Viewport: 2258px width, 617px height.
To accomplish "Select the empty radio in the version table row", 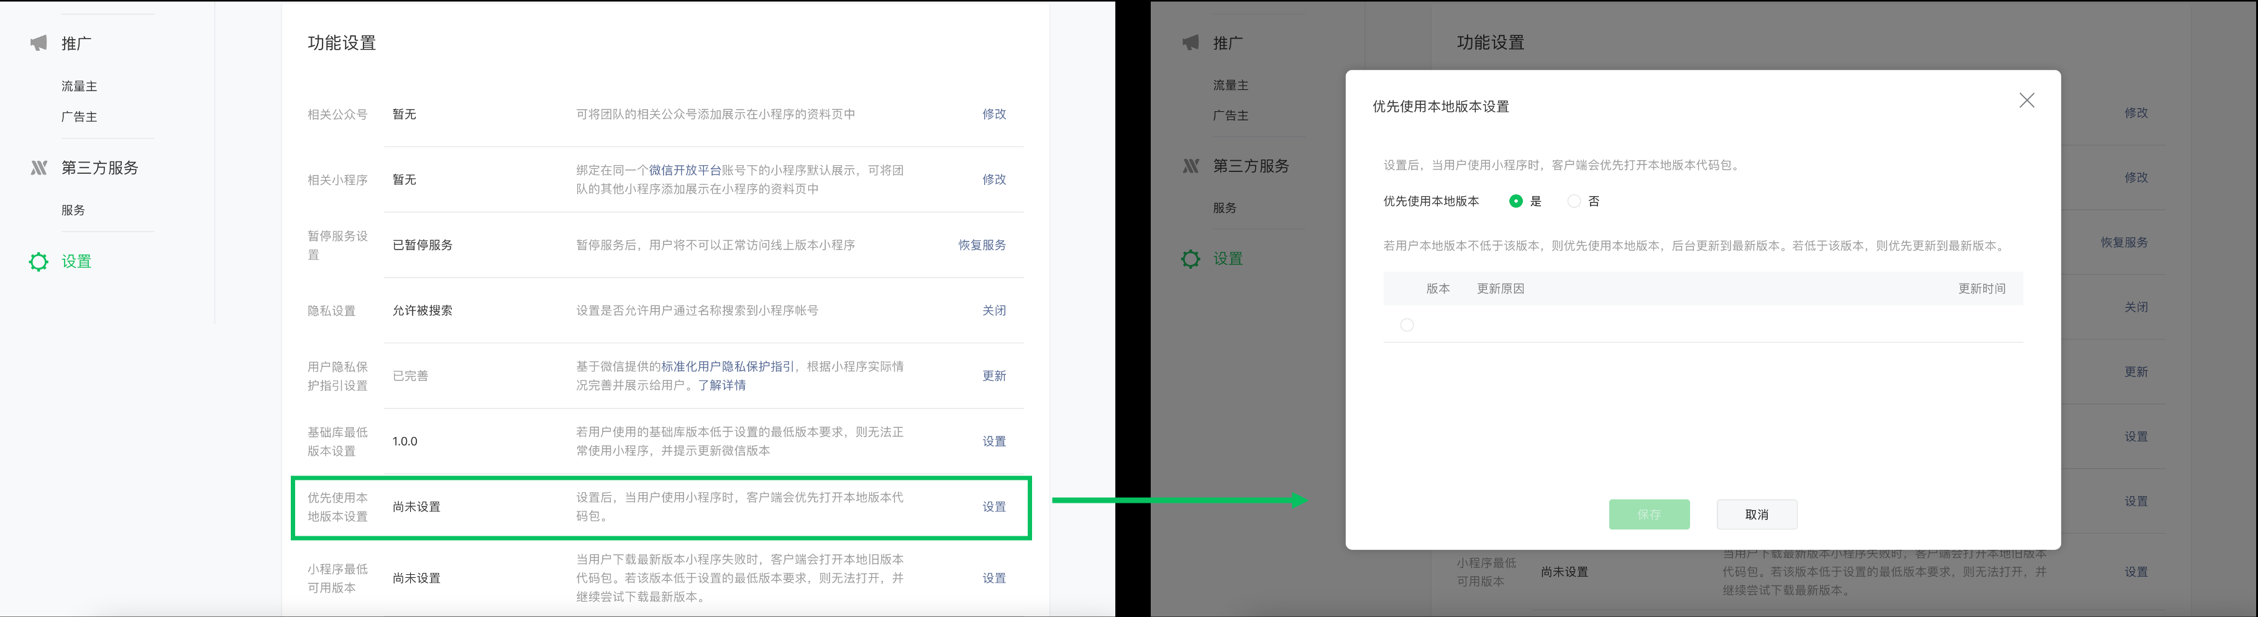I will [x=1407, y=324].
